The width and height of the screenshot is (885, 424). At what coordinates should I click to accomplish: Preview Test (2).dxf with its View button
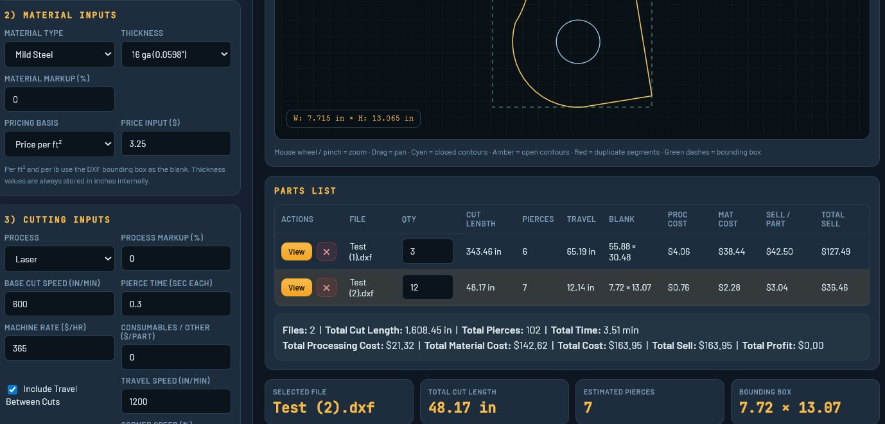tap(296, 287)
